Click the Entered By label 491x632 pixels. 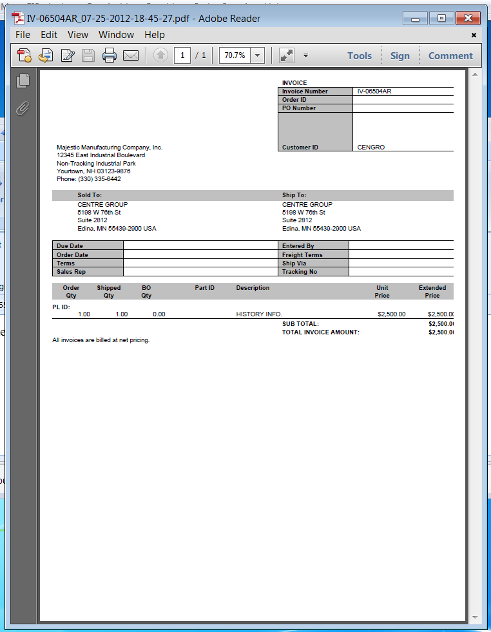(298, 246)
